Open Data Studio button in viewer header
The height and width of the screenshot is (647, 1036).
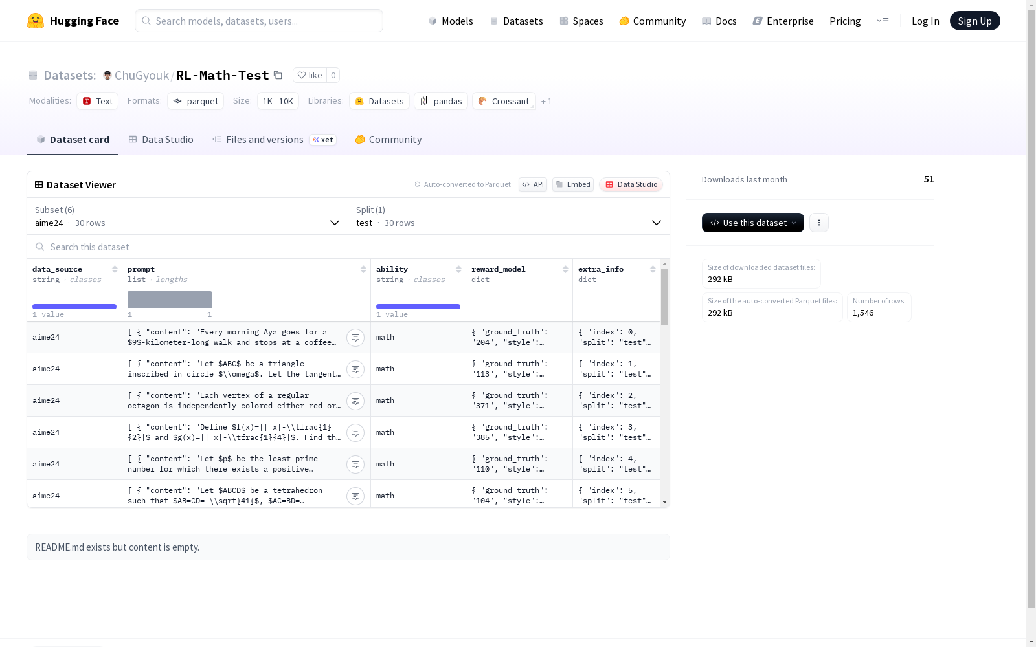click(x=631, y=184)
